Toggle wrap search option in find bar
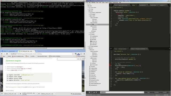 [x=94, y=92]
